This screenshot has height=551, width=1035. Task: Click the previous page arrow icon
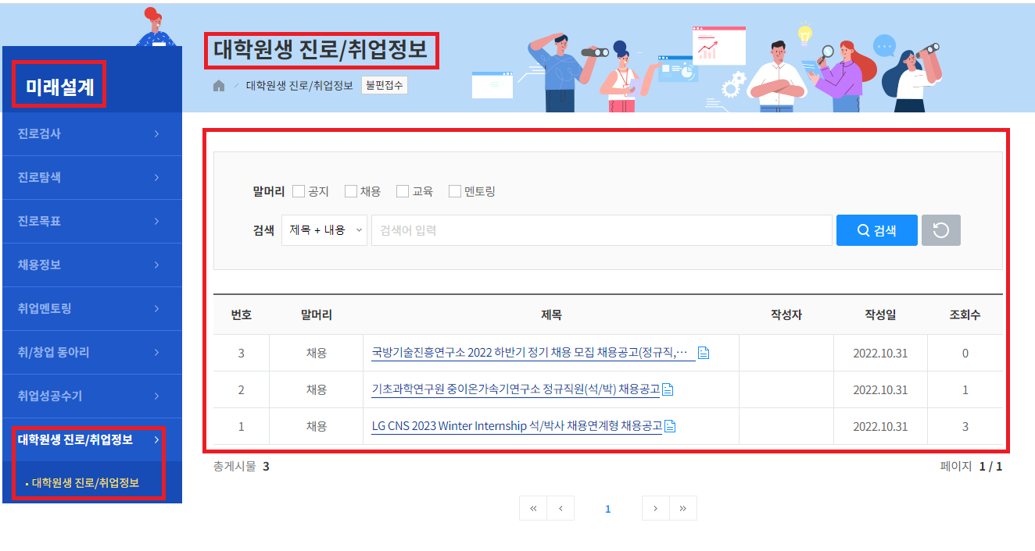click(561, 508)
